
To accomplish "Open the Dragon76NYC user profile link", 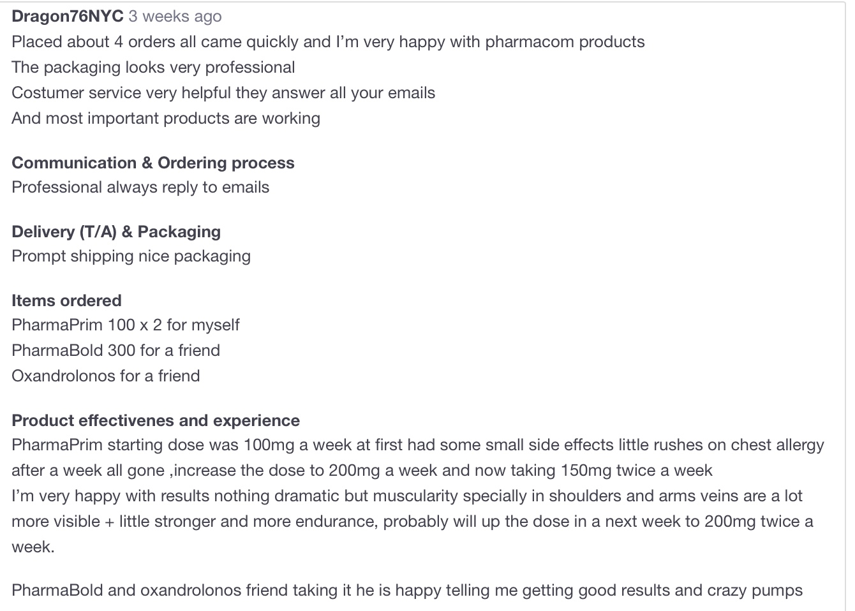I will click(67, 17).
